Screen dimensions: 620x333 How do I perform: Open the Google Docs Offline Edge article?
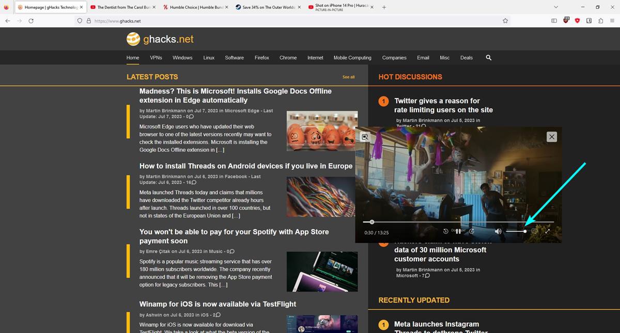coord(236,96)
